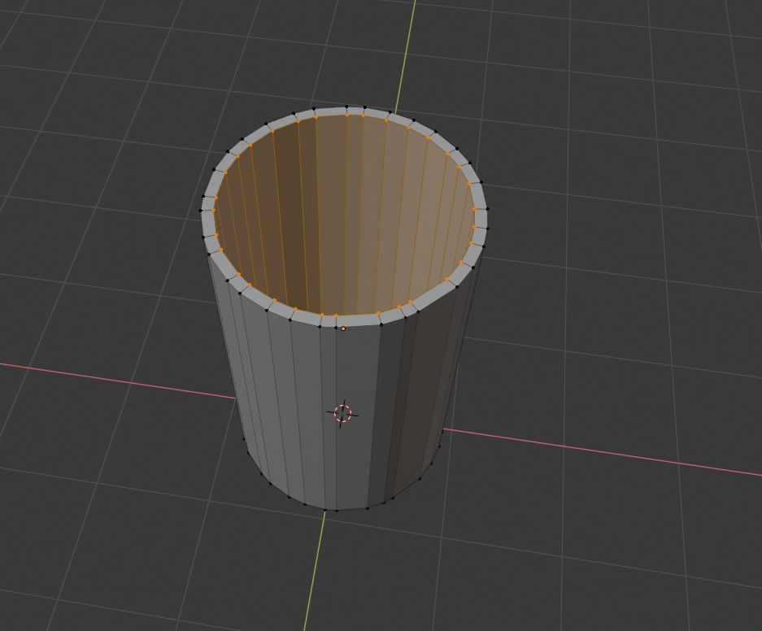Select the orange highlighted inner wall of cylinder
This screenshot has width=762, height=631.
pyautogui.click(x=343, y=214)
